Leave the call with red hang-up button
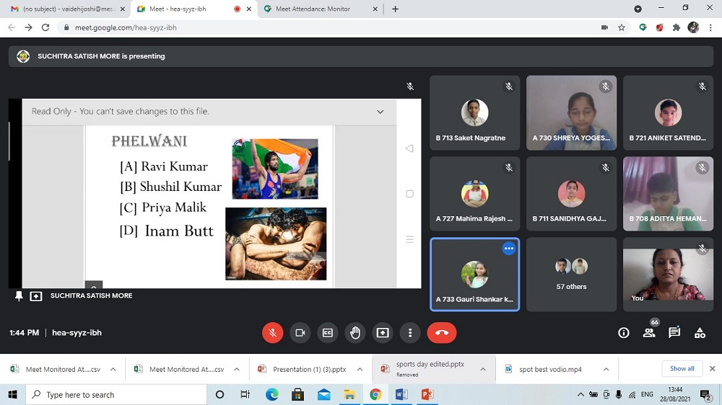This screenshot has height=405, width=722. click(x=442, y=333)
